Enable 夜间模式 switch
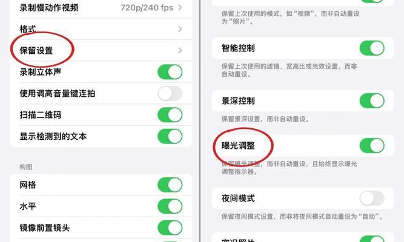Image resolution: width=404 pixels, height=242 pixels. (x=372, y=198)
